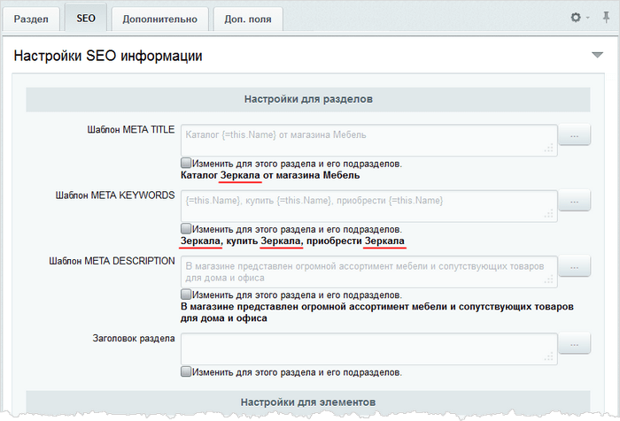Click the pin icon at top right
Screen dimensions: 620x421
point(606,18)
